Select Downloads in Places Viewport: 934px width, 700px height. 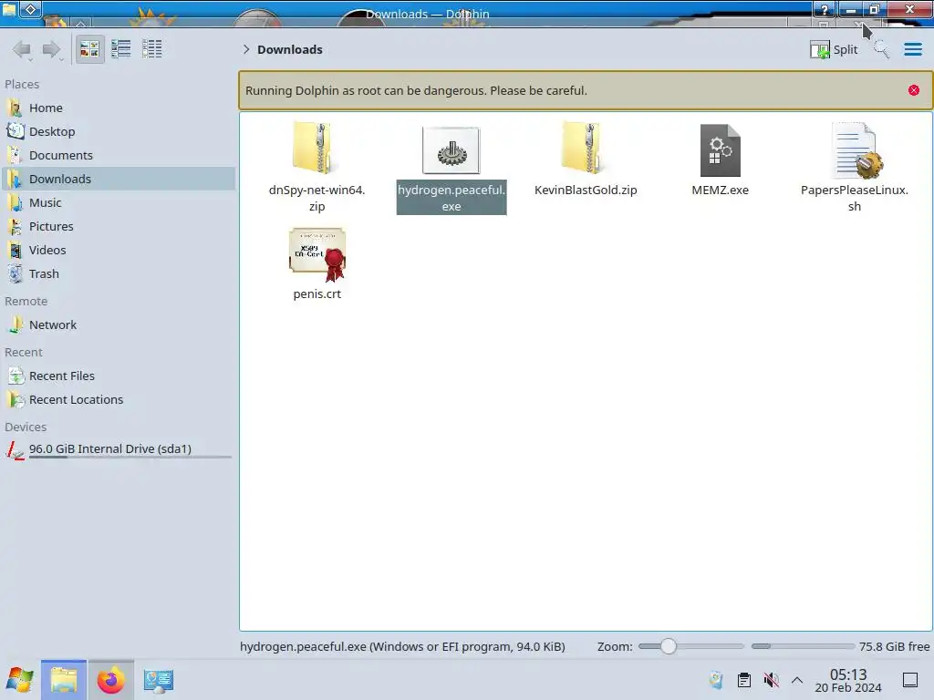coord(118,179)
